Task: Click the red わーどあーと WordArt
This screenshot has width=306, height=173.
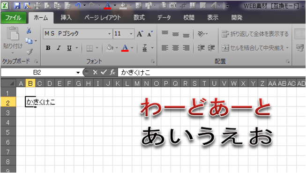Action: (206, 107)
